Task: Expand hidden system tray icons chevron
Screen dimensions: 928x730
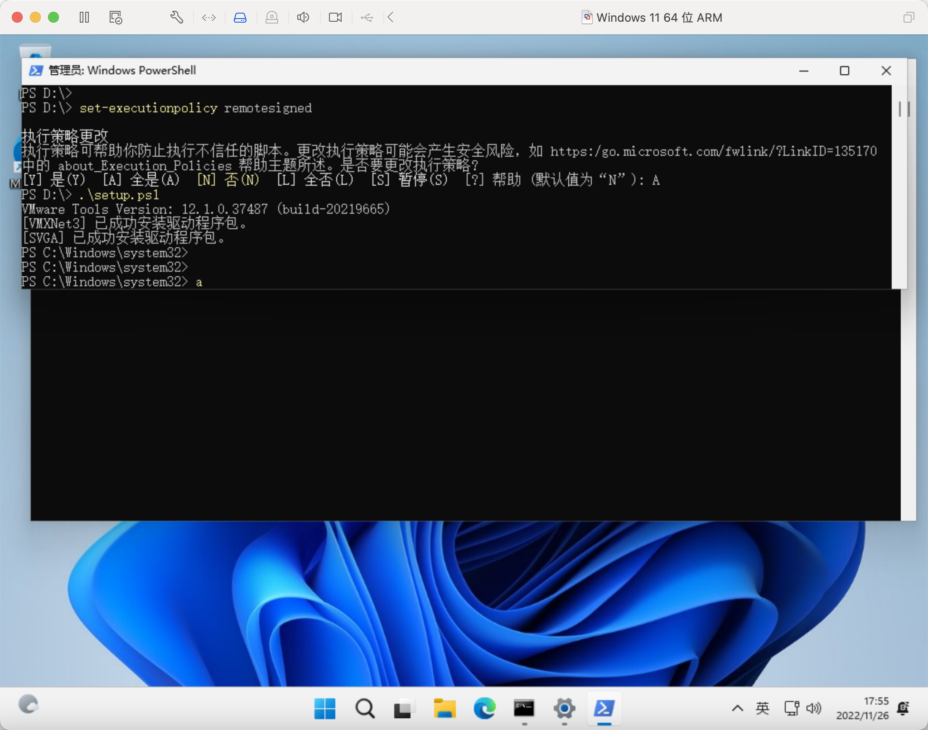Action: click(737, 708)
